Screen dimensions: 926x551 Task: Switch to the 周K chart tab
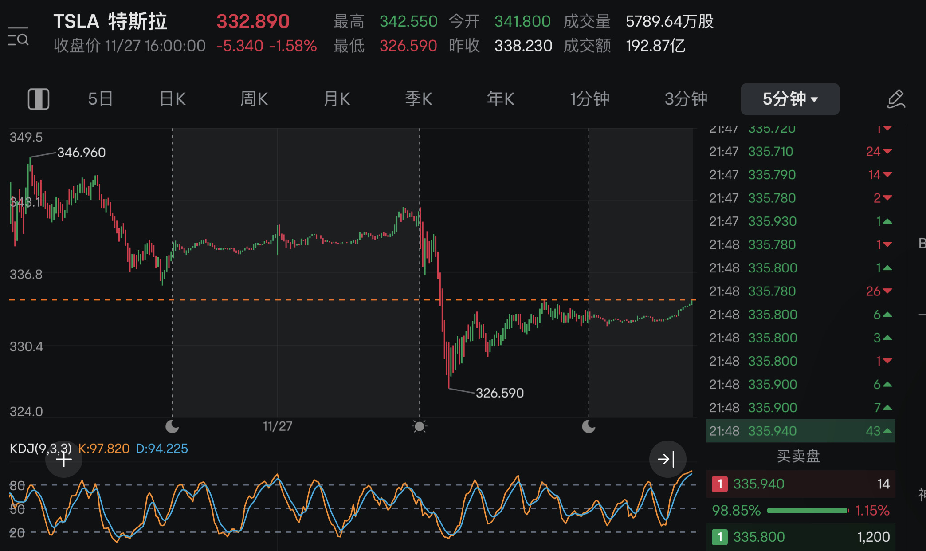click(x=254, y=99)
